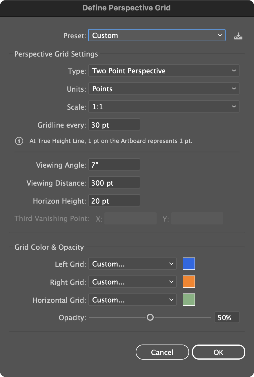This screenshot has height=377, width=254.
Task: Open the Left Grid color dropdown
Action: pos(132,264)
